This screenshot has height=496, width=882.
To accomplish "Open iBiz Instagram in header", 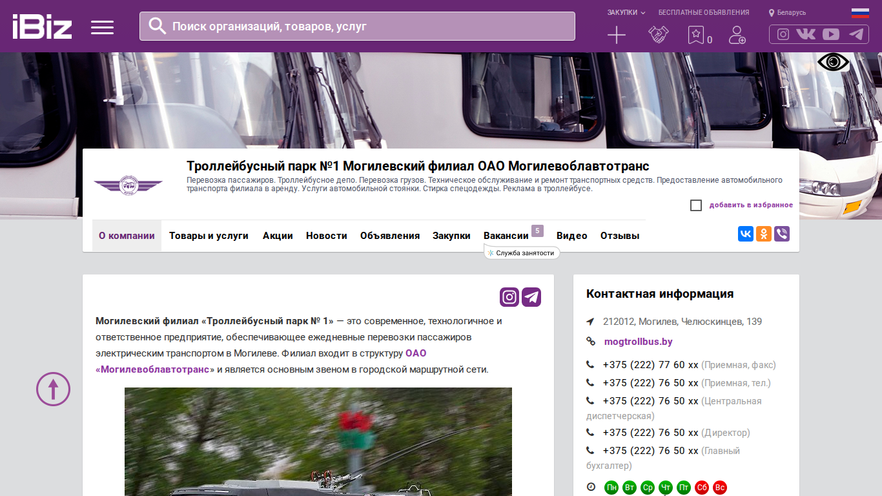I will coord(783,34).
